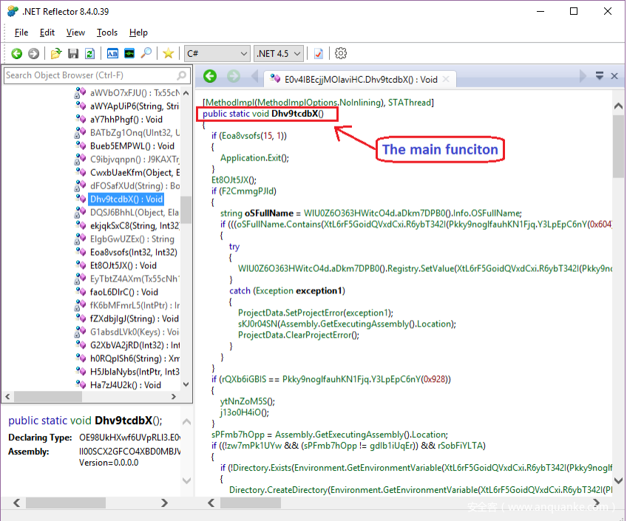Open the .NET 4.5 framework dropdown

point(279,53)
